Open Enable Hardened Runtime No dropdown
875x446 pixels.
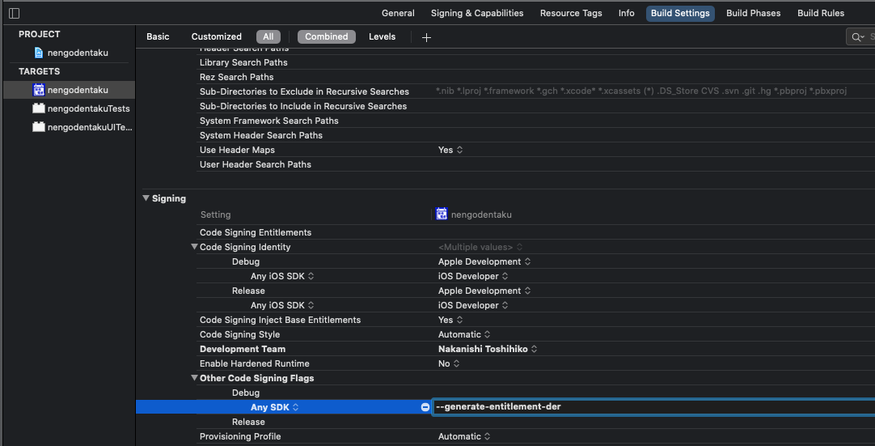pos(449,363)
